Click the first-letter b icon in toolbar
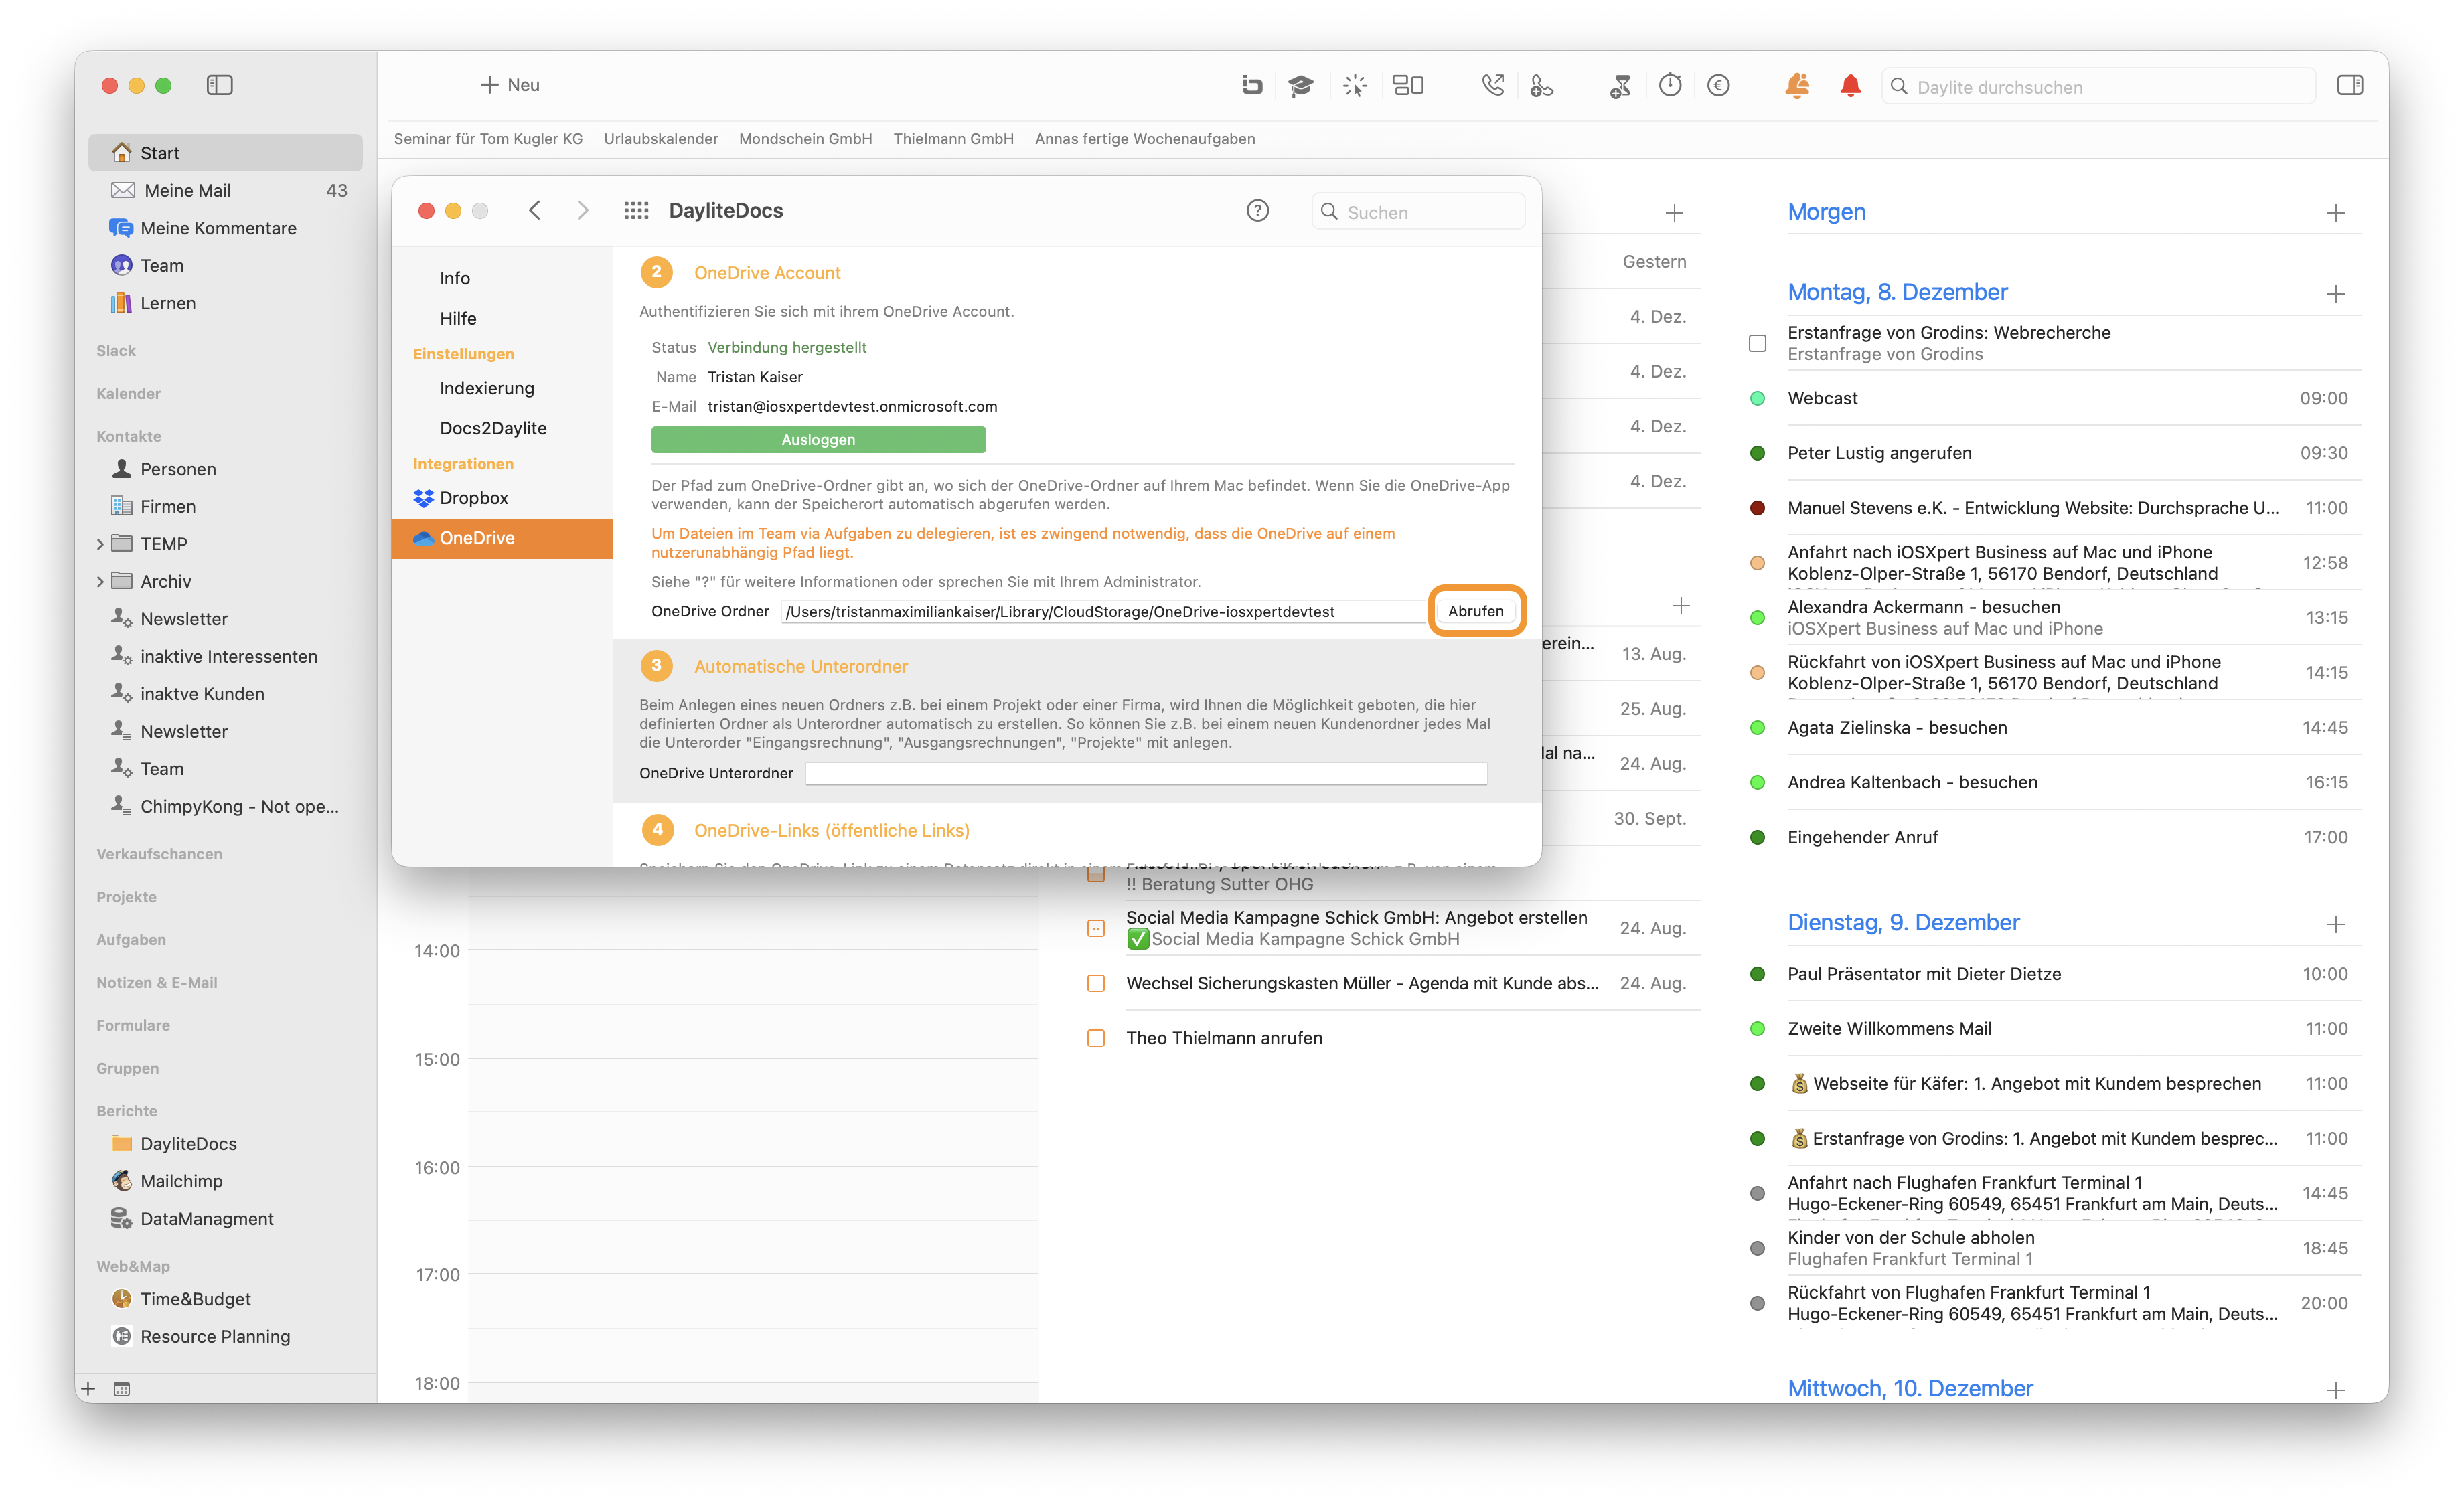 tap(1251, 86)
